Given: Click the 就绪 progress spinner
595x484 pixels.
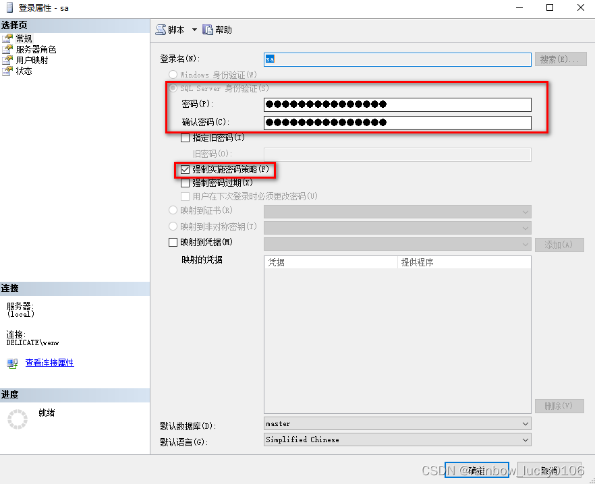Looking at the screenshot, I should pos(18,419).
